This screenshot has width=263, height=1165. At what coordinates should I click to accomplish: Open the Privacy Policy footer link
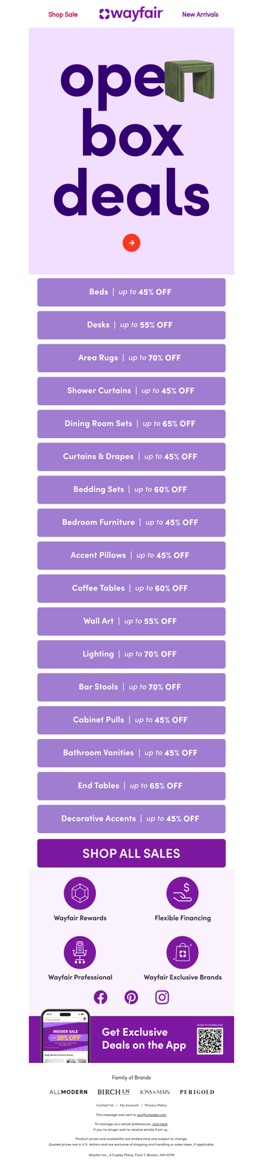[156, 1105]
